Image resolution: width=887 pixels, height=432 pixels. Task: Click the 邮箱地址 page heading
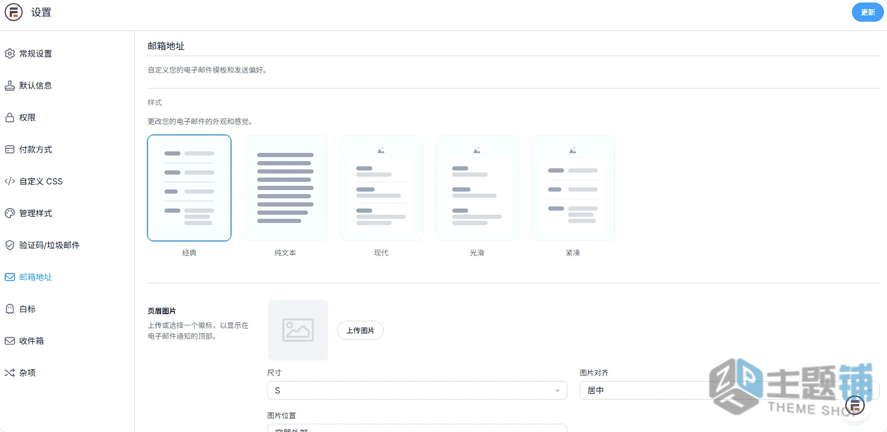point(166,46)
